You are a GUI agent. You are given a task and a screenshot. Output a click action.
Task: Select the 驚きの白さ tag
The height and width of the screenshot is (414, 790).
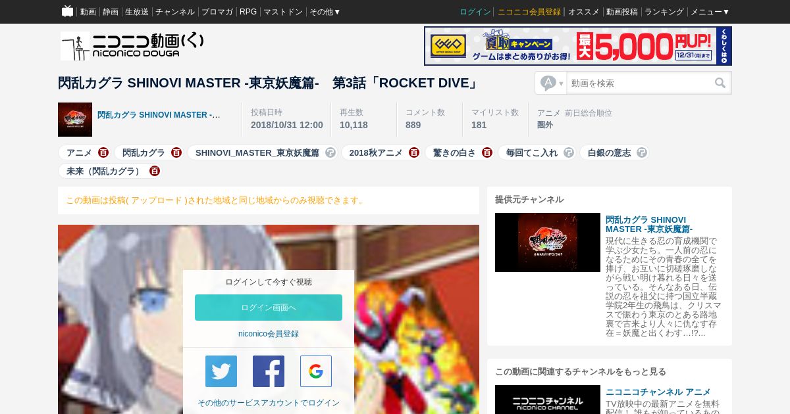click(454, 152)
